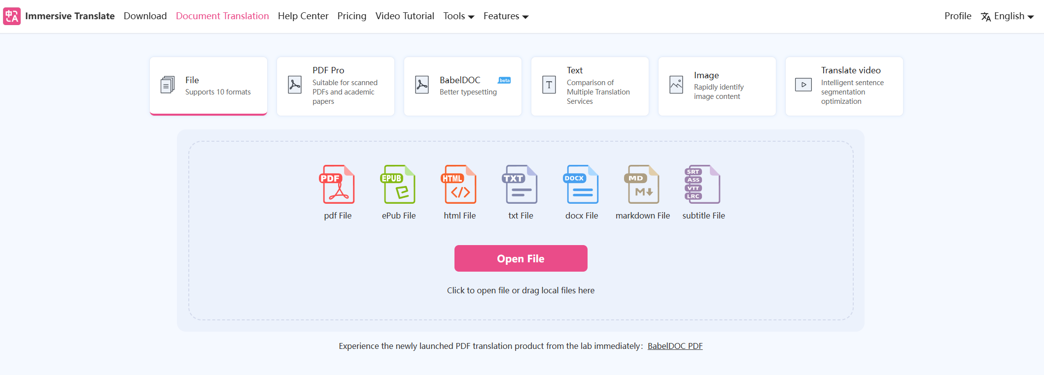This screenshot has height=375, width=1044.
Task: Expand the Tools dropdown menu
Action: 458,16
